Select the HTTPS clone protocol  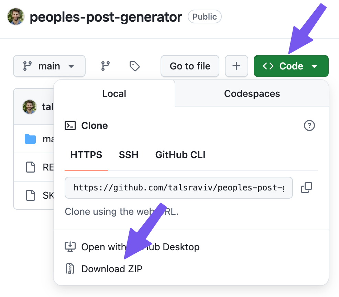pyautogui.click(x=86, y=155)
